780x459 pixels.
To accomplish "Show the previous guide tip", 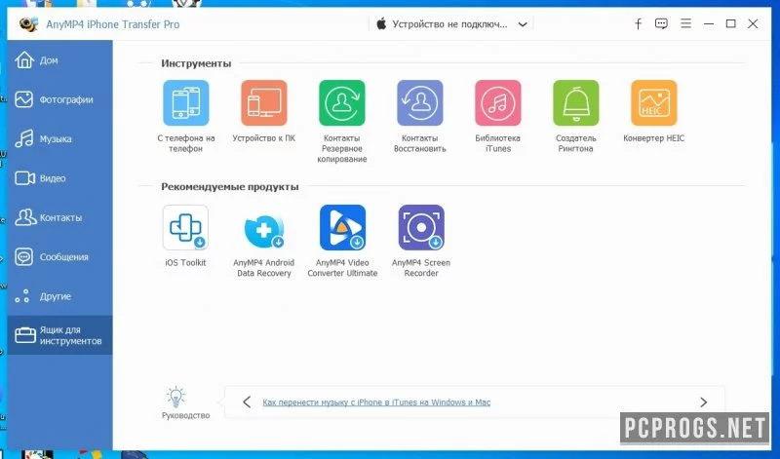I will point(247,402).
